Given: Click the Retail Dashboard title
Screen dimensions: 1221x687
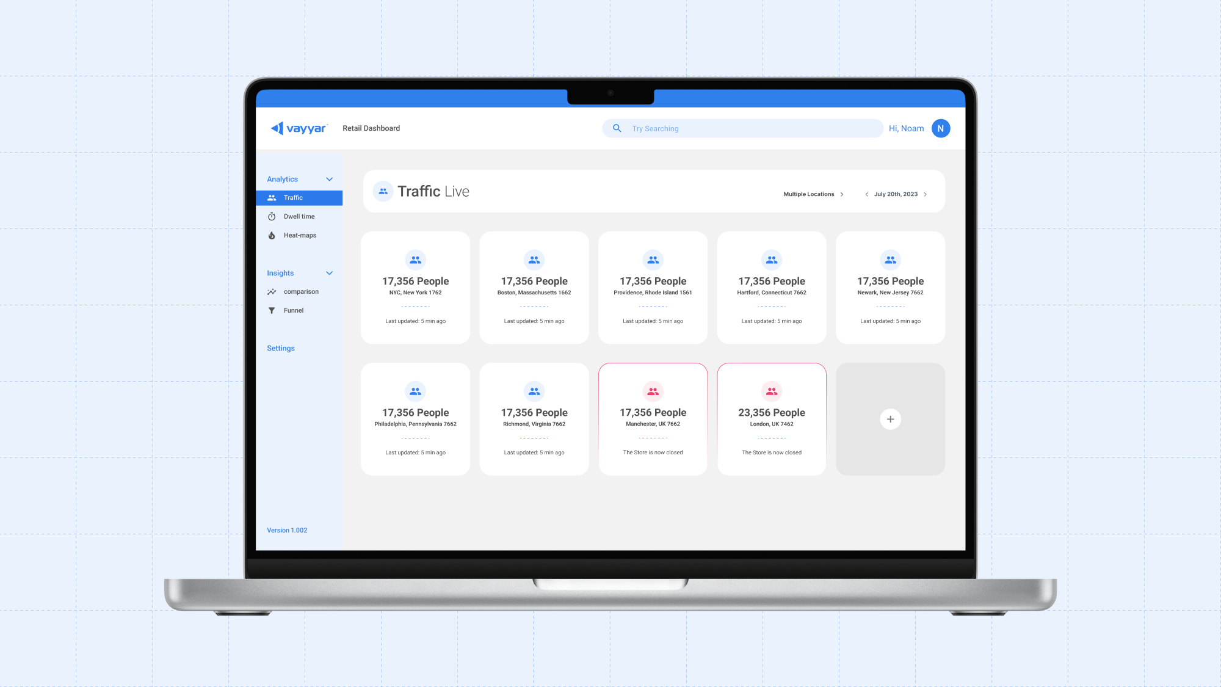Looking at the screenshot, I should click(x=371, y=128).
